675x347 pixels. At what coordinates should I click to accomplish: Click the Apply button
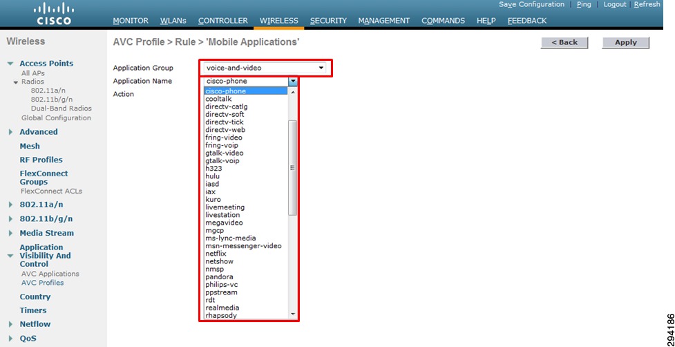(x=625, y=43)
